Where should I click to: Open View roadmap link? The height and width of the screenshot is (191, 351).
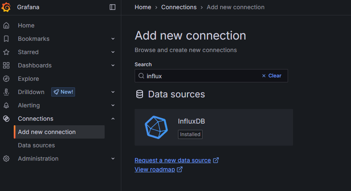click(x=155, y=169)
